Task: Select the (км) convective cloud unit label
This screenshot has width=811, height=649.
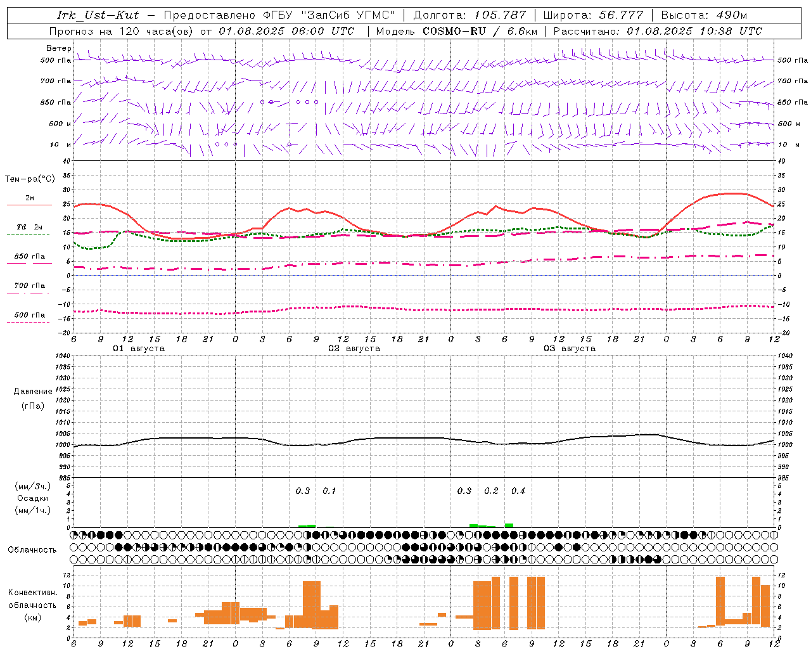Action: click(x=32, y=617)
